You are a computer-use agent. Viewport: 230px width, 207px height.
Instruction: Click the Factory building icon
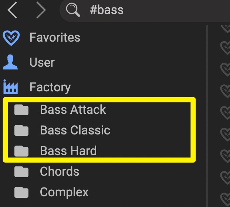[x=11, y=87]
